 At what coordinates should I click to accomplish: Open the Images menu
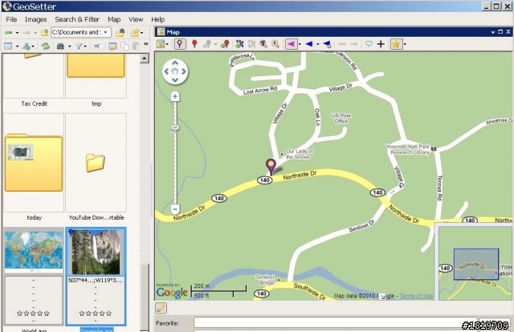click(x=35, y=19)
